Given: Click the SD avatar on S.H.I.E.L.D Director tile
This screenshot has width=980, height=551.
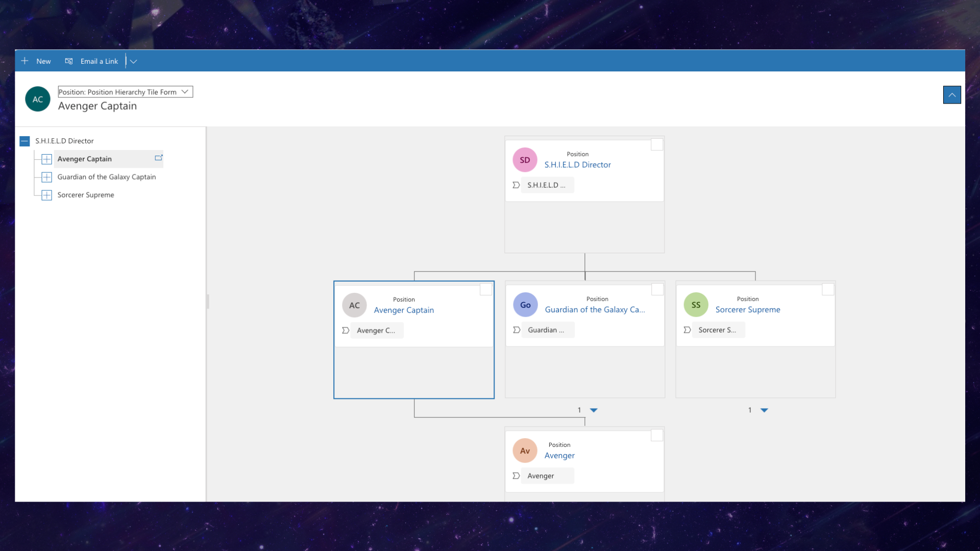Looking at the screenshot, I should pos(525,160).
